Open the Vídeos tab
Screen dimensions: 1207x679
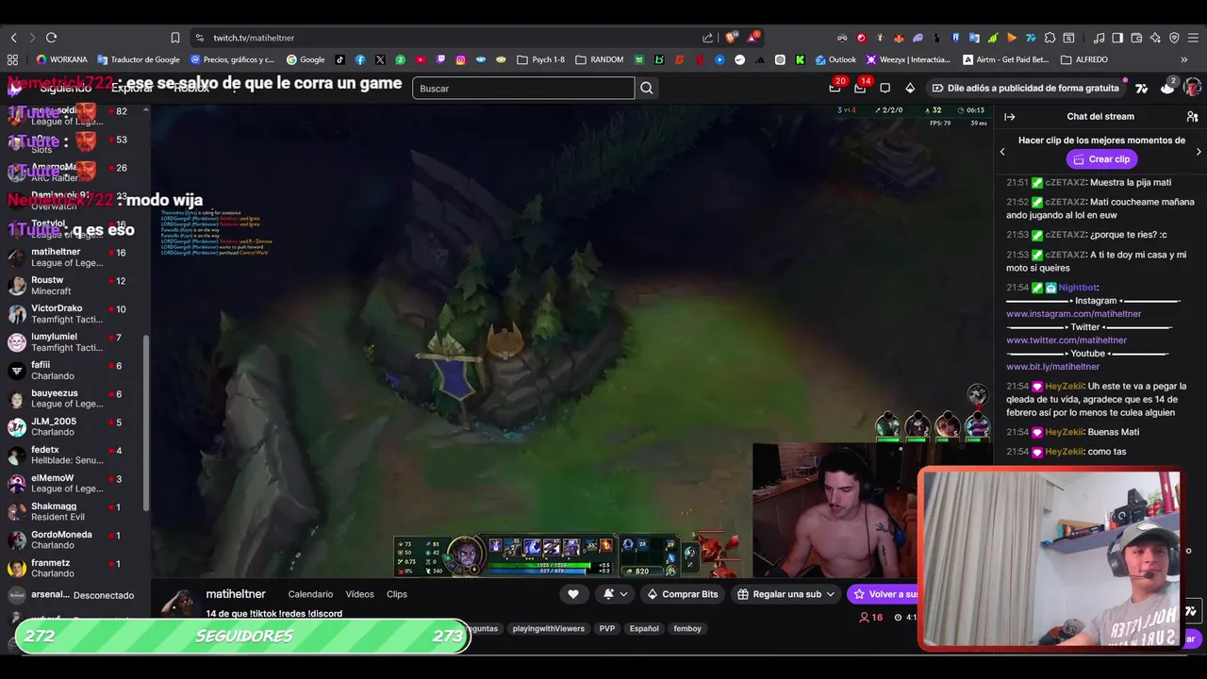tap(359, 594)
